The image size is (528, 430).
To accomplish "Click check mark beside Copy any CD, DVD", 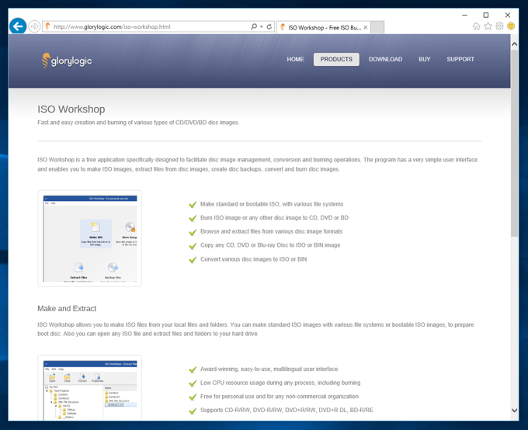I will tap(193, 246).
